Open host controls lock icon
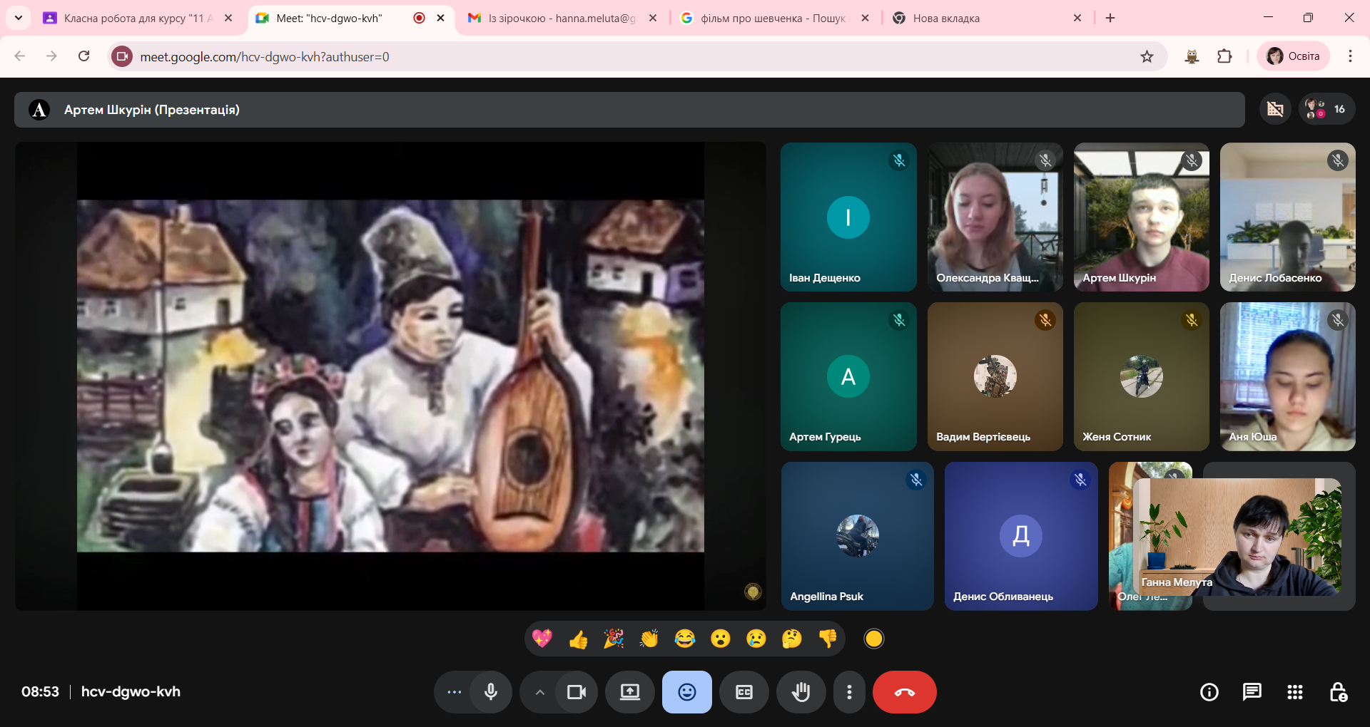The image size is (1370, 727). click(x=1338, y=692)
